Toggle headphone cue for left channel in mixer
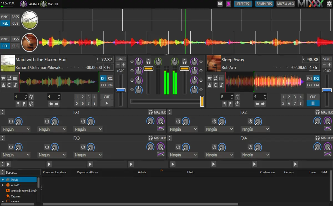333x206 pixels. 148,61
